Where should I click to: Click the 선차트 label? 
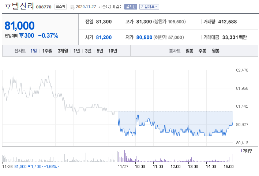(x=20, y=51)
